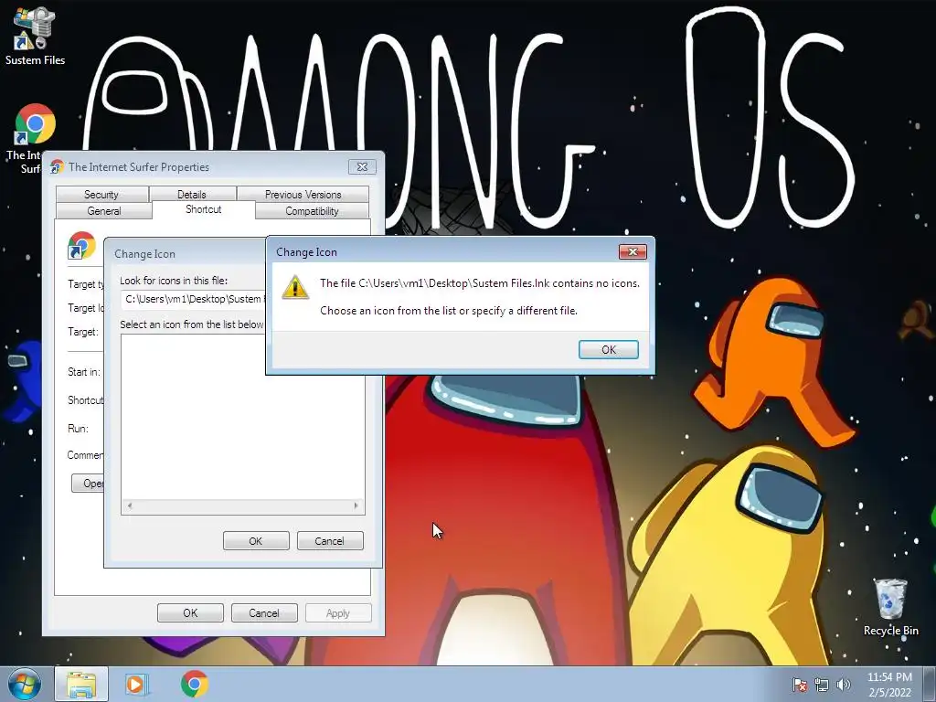Switch to the General tab
Viewport: 936px width, 702px height.
[104, 211]
